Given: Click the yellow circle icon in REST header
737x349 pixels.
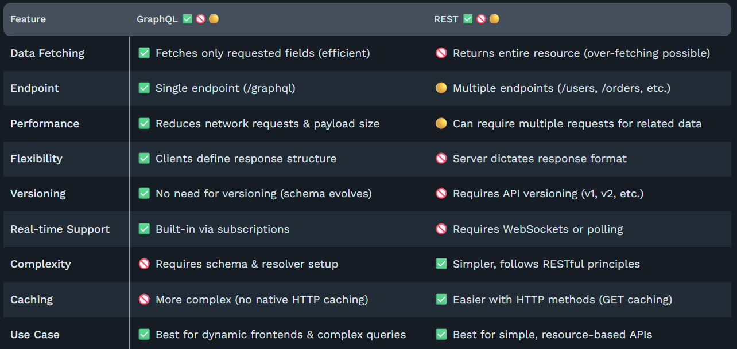Looking at the screenshot, I should [494, 19].
